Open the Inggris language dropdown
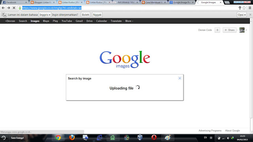This screenshot has width=253, height=142. pyautogui.click(x=45, y=15)
